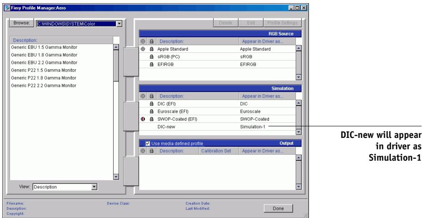Click the Browse button
423x218 pixels.
pyautogui.click(x=22, y=23)
